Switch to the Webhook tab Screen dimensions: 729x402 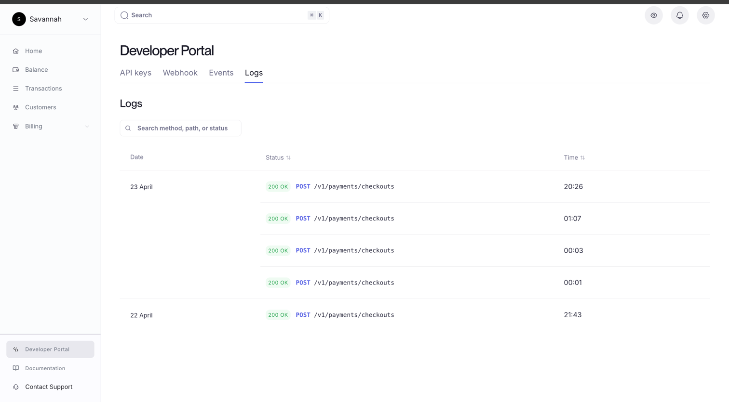coord(180,73)
